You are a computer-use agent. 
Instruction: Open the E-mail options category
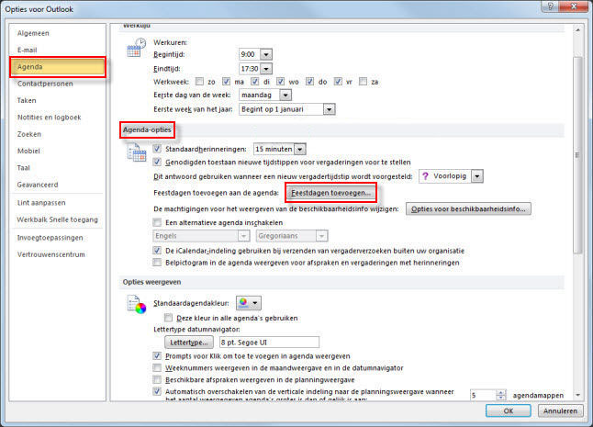28,50
